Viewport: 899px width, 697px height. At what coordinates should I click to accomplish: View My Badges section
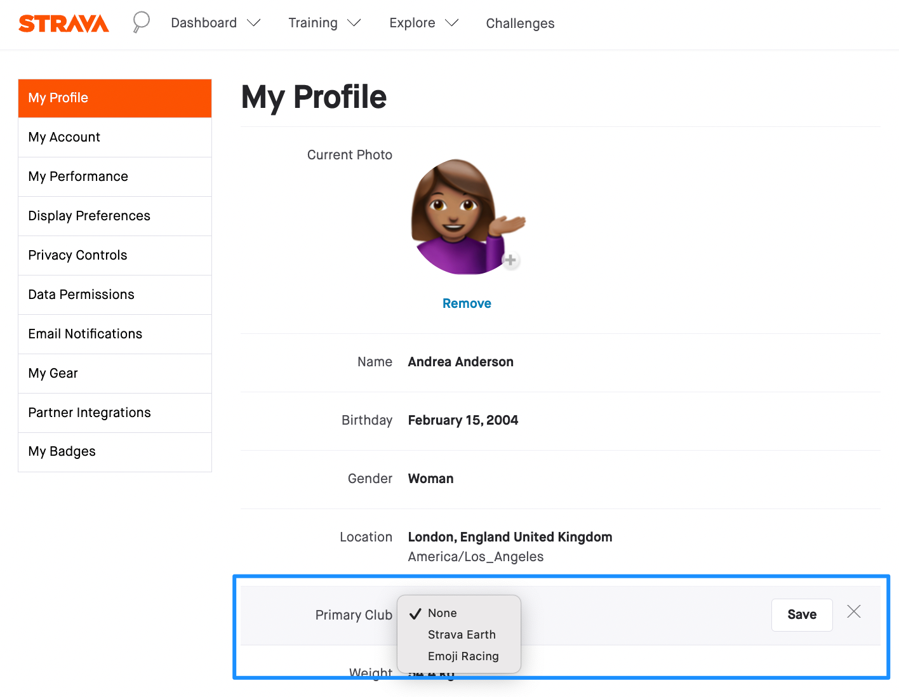point(62,451)
